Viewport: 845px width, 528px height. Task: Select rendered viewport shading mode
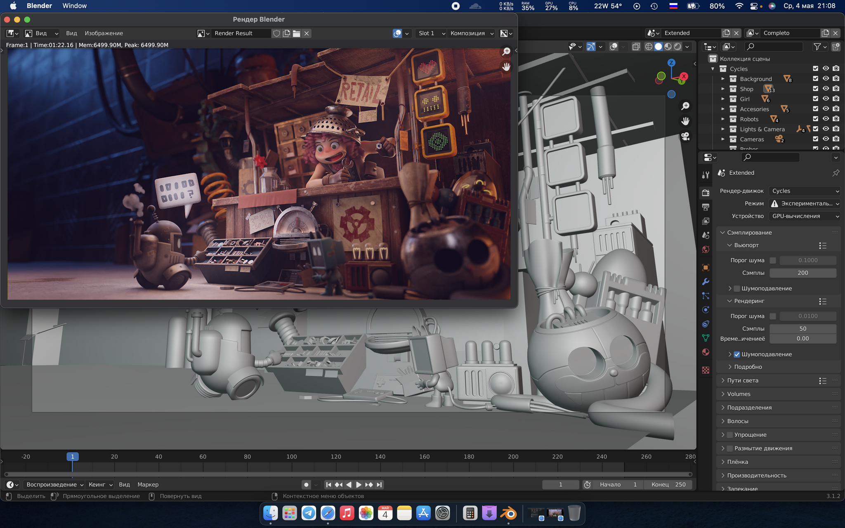[677, 47]
